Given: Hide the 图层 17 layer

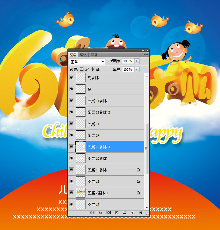Looking at the screenshot, I should pyautogui.click(x=72, y=204).
